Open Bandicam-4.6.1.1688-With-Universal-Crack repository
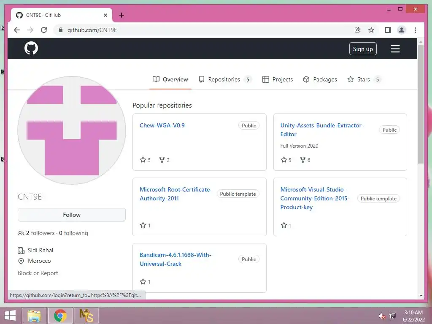The image size is (432, 324). tap(175, 259)
